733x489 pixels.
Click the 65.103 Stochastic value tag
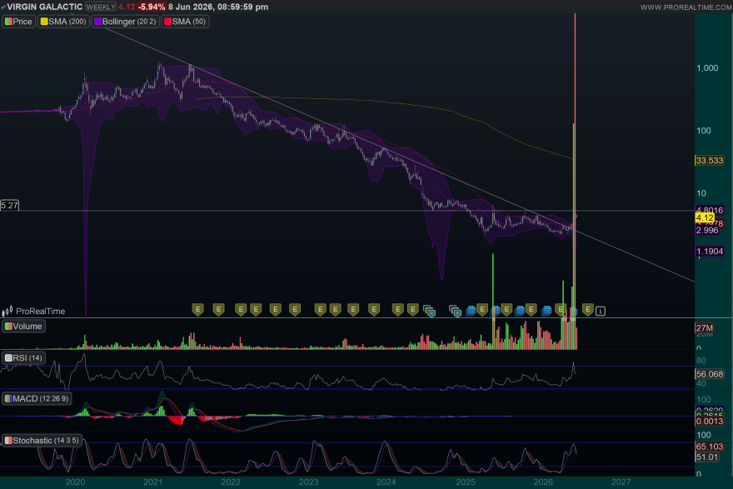(x=710, y=447)
